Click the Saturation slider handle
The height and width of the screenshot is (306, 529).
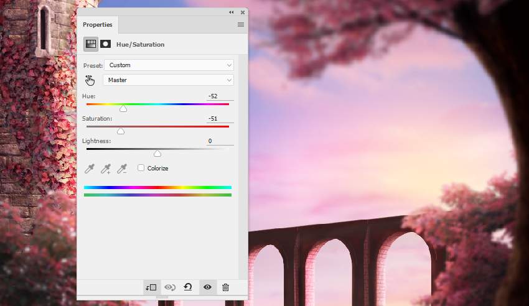(121, 131)
